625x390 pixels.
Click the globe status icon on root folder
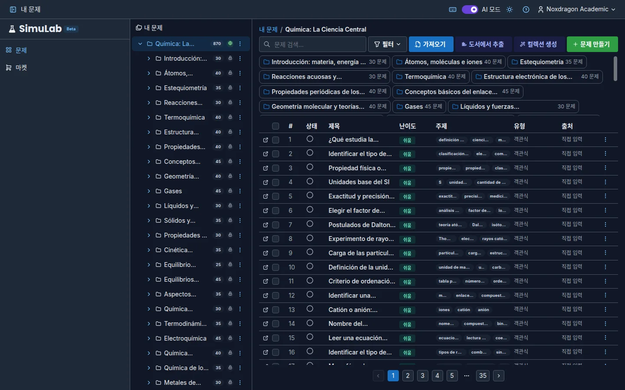pyautogui.click(x=230, y=43)
